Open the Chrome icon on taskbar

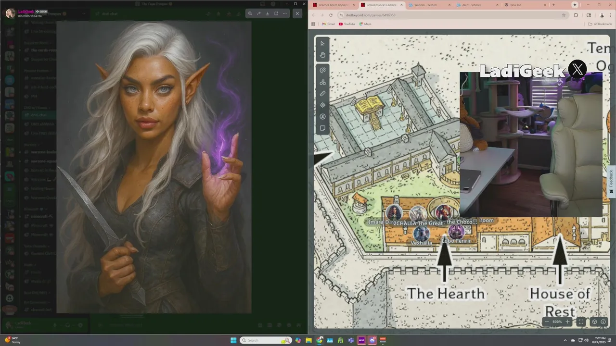(x=319, y=340)
